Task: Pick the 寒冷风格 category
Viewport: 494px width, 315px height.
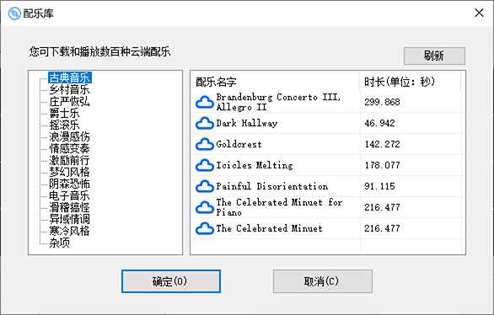Action: pos(69,231)
